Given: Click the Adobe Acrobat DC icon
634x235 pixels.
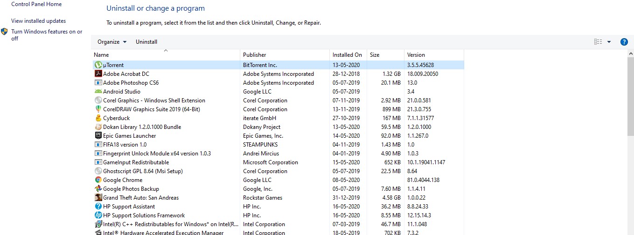Looking at the screenshot, I should (98, 74).
